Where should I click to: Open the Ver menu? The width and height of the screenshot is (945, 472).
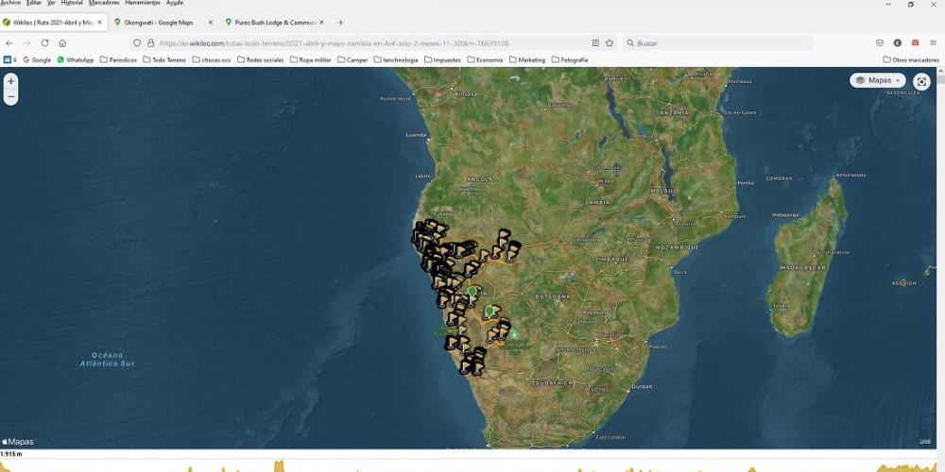click(x=51, y=3)
